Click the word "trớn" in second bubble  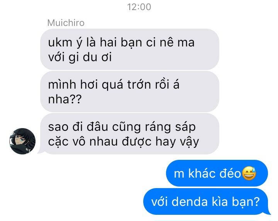tap(139, 84)
